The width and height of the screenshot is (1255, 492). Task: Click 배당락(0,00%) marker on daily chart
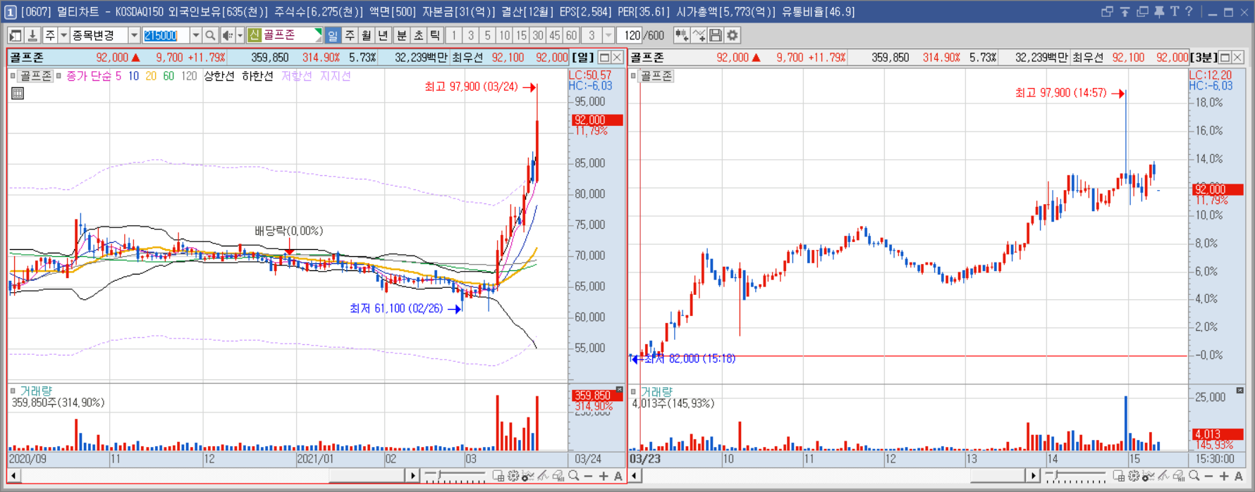[x=289, y=231]
